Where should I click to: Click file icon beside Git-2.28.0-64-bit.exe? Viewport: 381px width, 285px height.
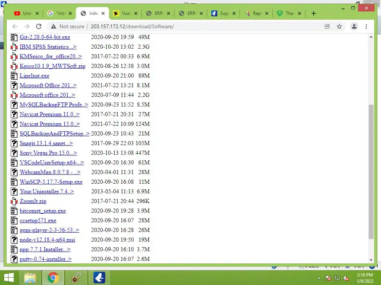tap(14, 37)
